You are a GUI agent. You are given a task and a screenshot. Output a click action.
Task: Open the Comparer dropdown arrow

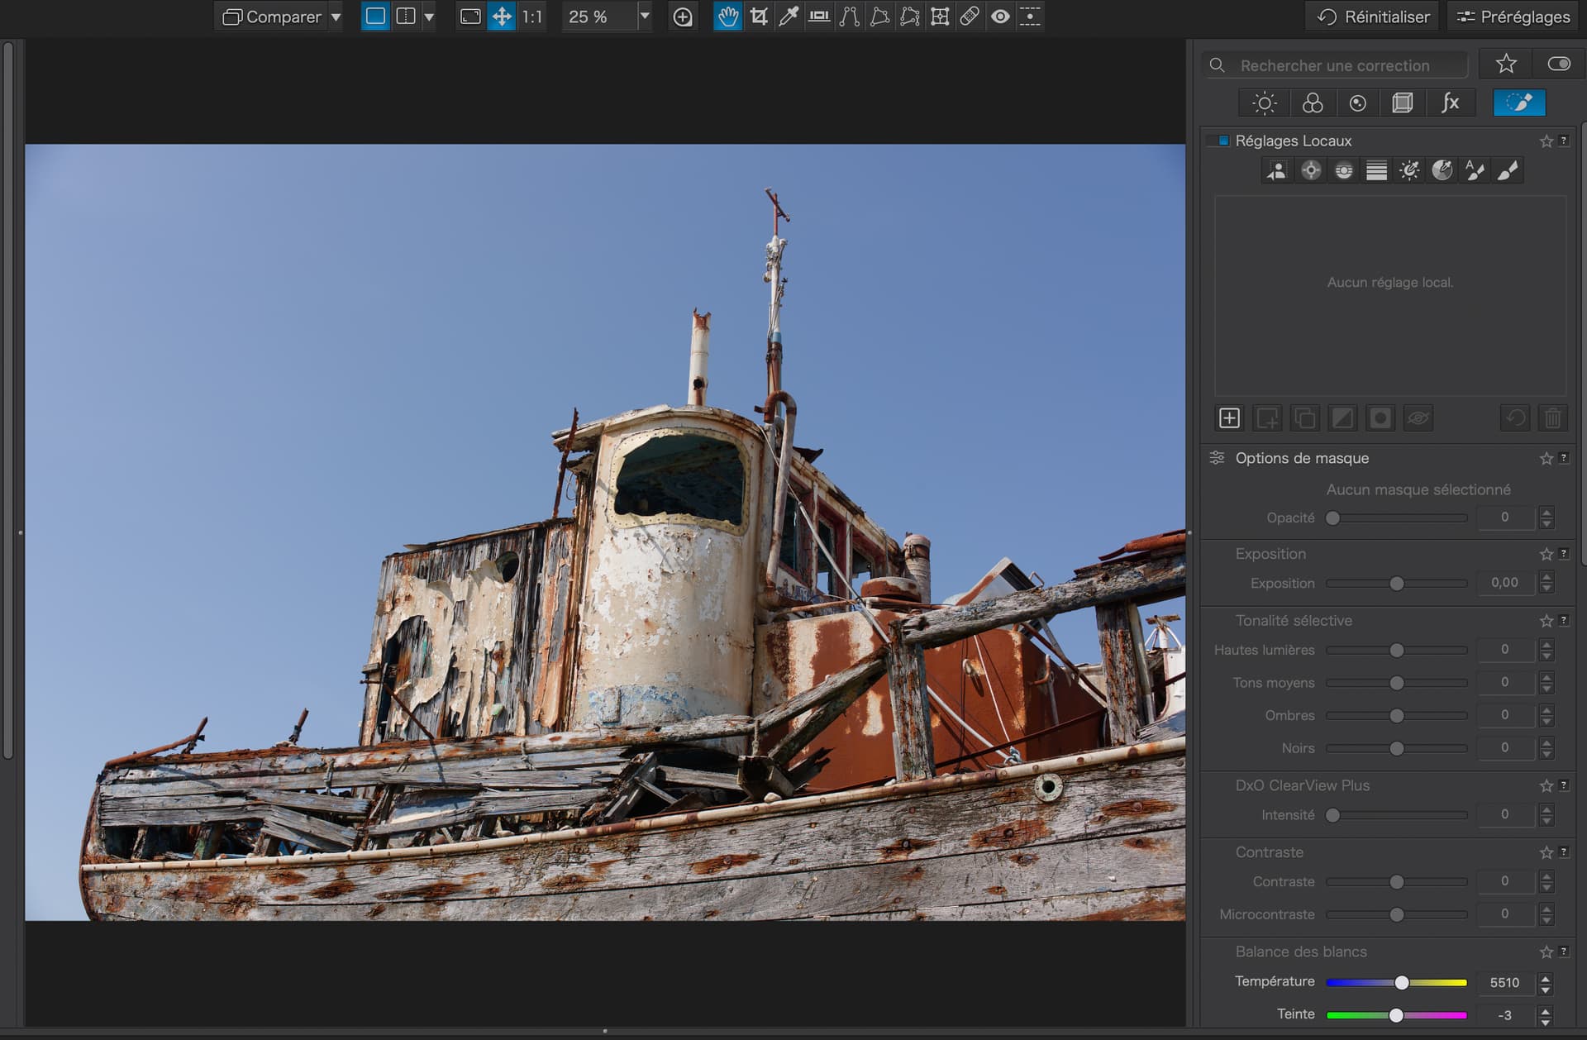(336, 17)
